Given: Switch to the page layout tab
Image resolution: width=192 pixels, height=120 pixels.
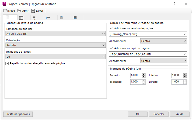Looking at the screenshot, I should click(x=8, y=18).
